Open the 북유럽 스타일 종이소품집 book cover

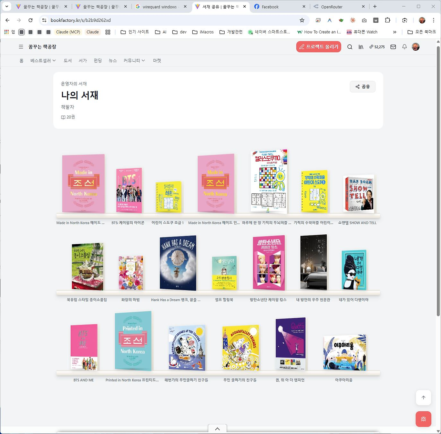click(88, 266)
